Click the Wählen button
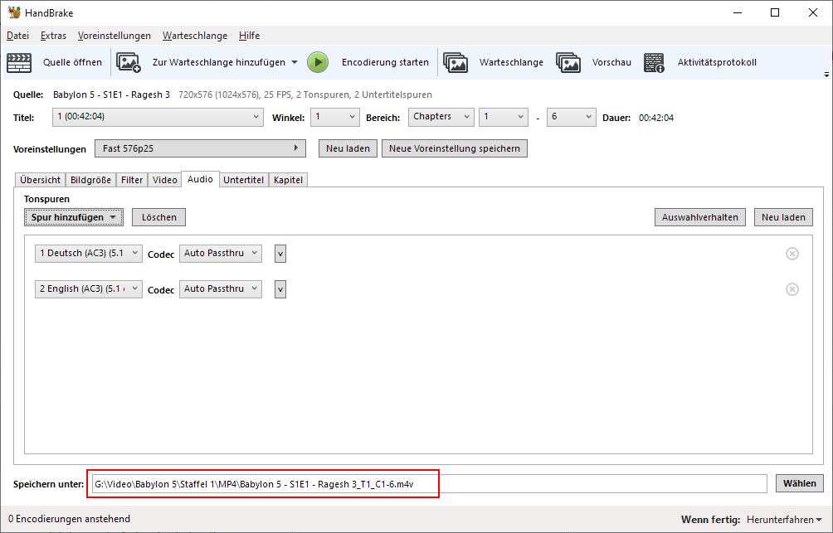The image size is (833, 533). coord(800,483)
